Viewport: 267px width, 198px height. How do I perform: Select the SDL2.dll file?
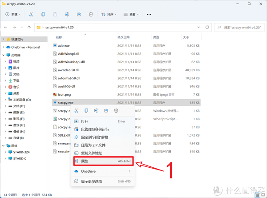click(64, 135)
